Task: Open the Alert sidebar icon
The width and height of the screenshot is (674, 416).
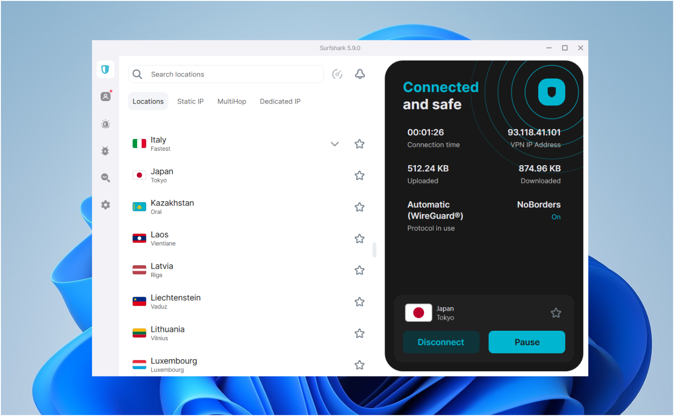Action: pos(105,124)
